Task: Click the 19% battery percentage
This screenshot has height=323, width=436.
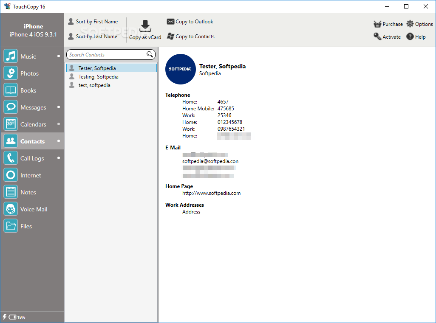Action: point(21,317)
